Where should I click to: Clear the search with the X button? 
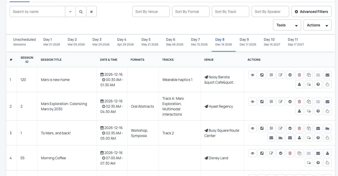tap(91, 12)
